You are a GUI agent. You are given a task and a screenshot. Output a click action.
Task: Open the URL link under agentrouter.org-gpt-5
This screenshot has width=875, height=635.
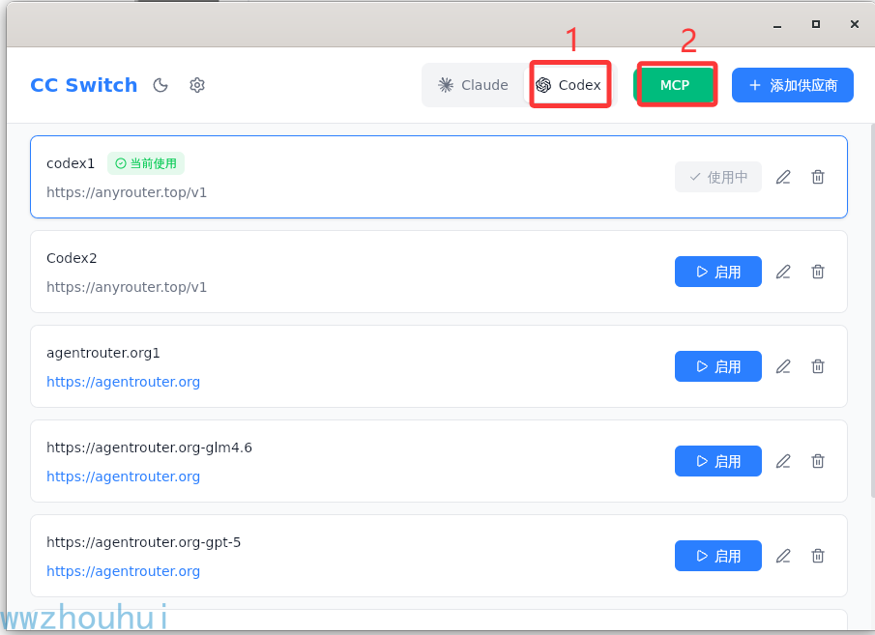[124, 572]
